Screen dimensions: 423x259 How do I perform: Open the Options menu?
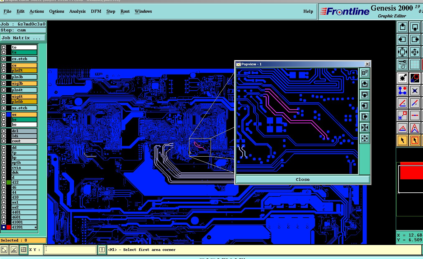click(57, 11)
